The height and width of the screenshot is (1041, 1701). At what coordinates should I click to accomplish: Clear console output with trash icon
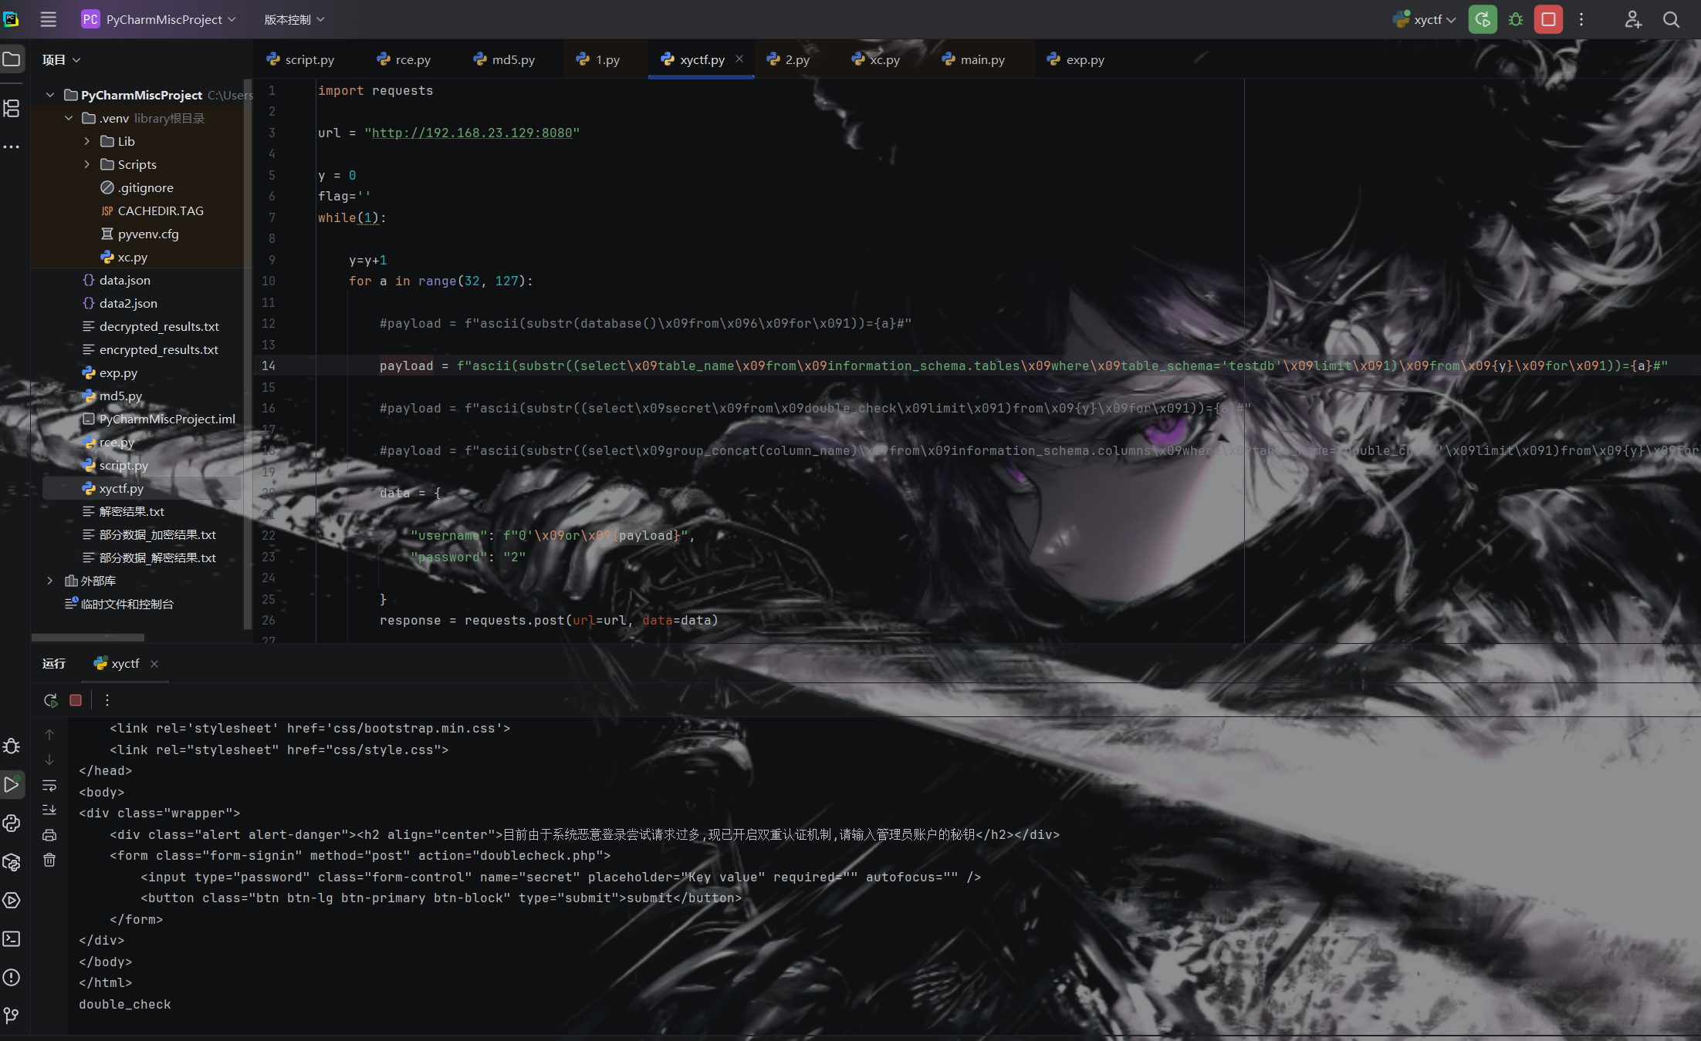coord(49,860)
